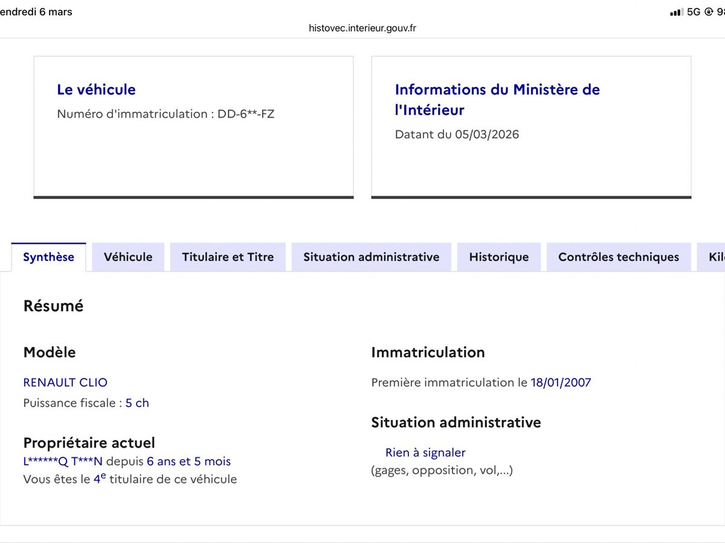Click the RENAULT CLIO model link

pos(65,382)
